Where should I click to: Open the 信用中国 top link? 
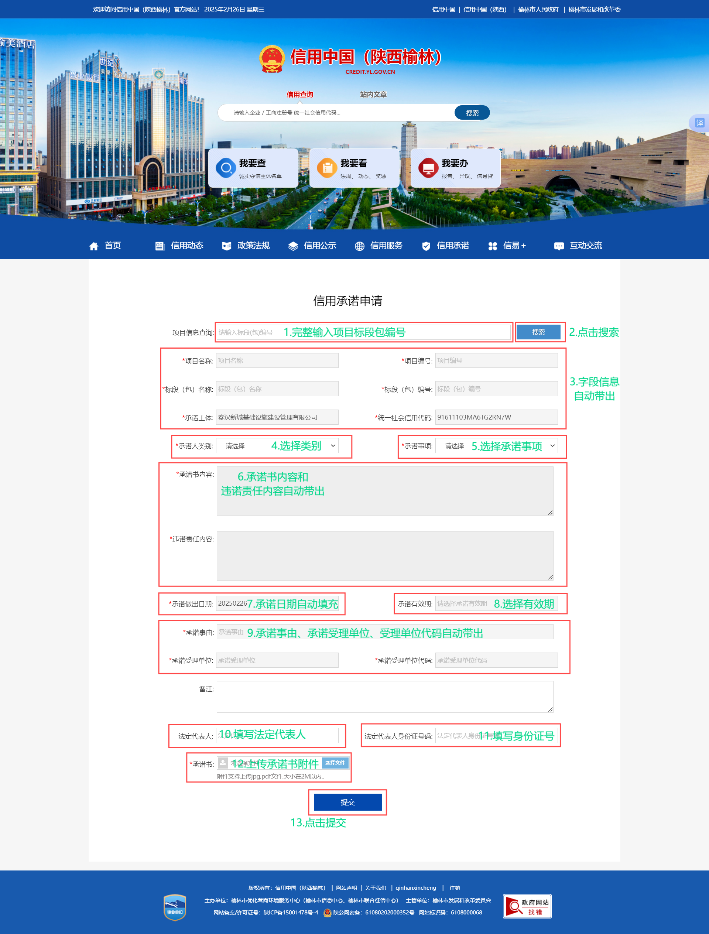pos(443,9)
